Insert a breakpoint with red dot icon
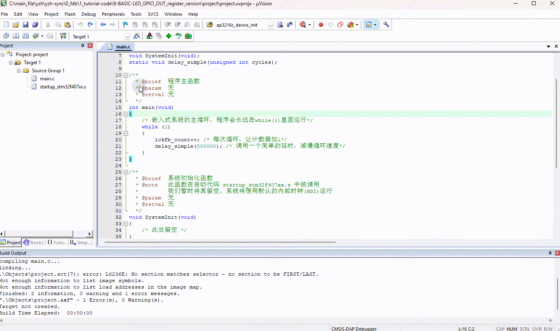The height and width of the screenshot is (331, 560). [321, 25]
